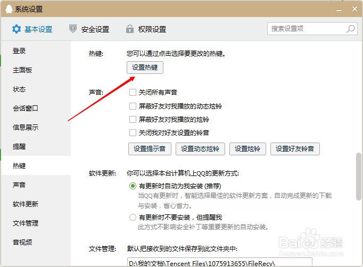This screenshot has height=267, width=363.
Task: Click the shield icon for 安全设置
Action: click(73, 29)
